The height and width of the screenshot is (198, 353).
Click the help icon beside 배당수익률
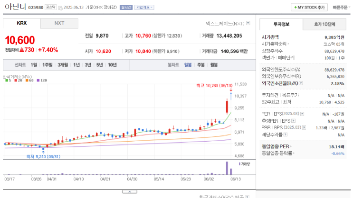(286, 135)
